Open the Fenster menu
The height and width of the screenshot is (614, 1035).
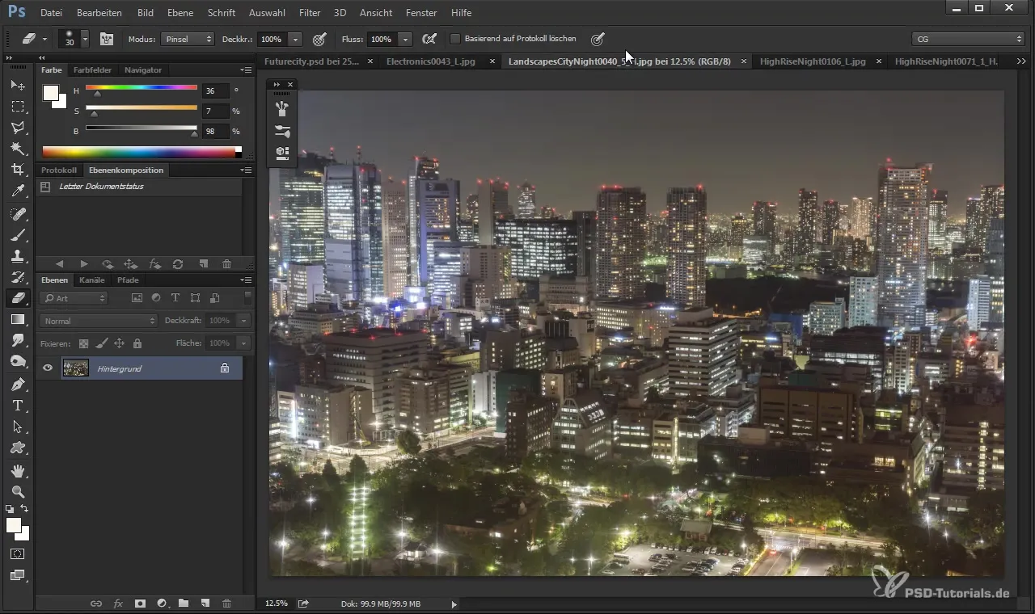[421, 13]
